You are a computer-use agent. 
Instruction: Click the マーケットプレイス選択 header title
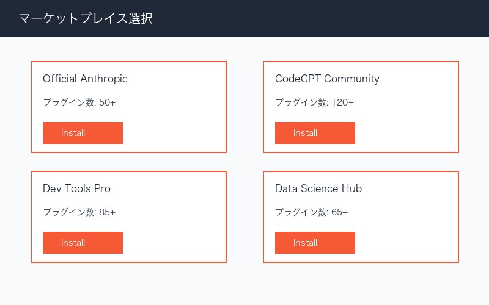click(86, 18)
